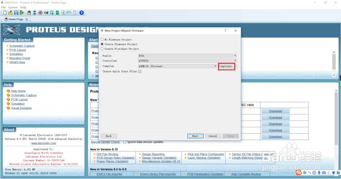The height and width of the screenshot is (179, 341).
Task: Click the Next button in wizard
Action: tap(195, 136)
